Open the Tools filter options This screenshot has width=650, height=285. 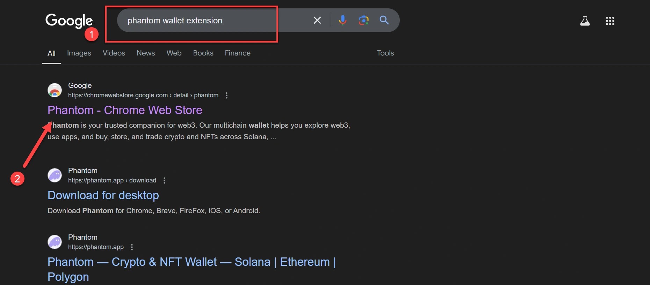tap(385, 53)
